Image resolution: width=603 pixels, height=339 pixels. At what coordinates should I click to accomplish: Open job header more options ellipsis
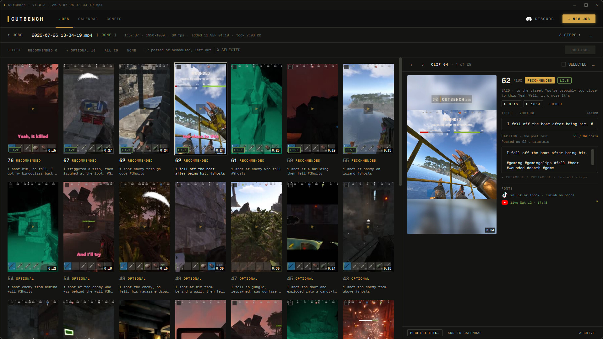pos(591,35)
